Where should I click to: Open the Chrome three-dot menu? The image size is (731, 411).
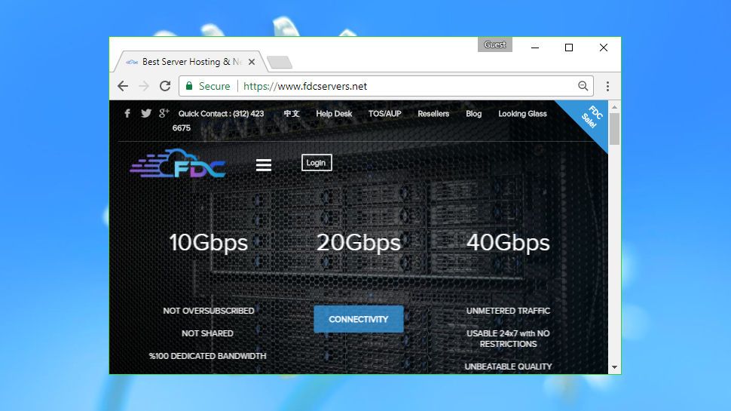tap(607, 86)
